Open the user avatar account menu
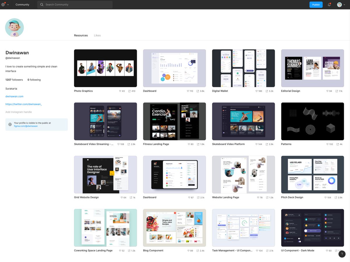The height and width of the screenshot is (262, 350). pyautogui.click(x=341, y=5)
